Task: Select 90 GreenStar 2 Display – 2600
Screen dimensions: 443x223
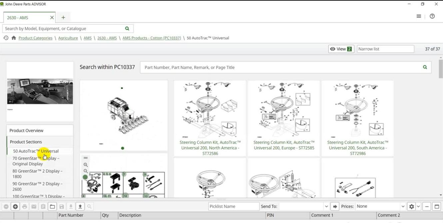Action: pyautogui.click(x=37, y=186)
